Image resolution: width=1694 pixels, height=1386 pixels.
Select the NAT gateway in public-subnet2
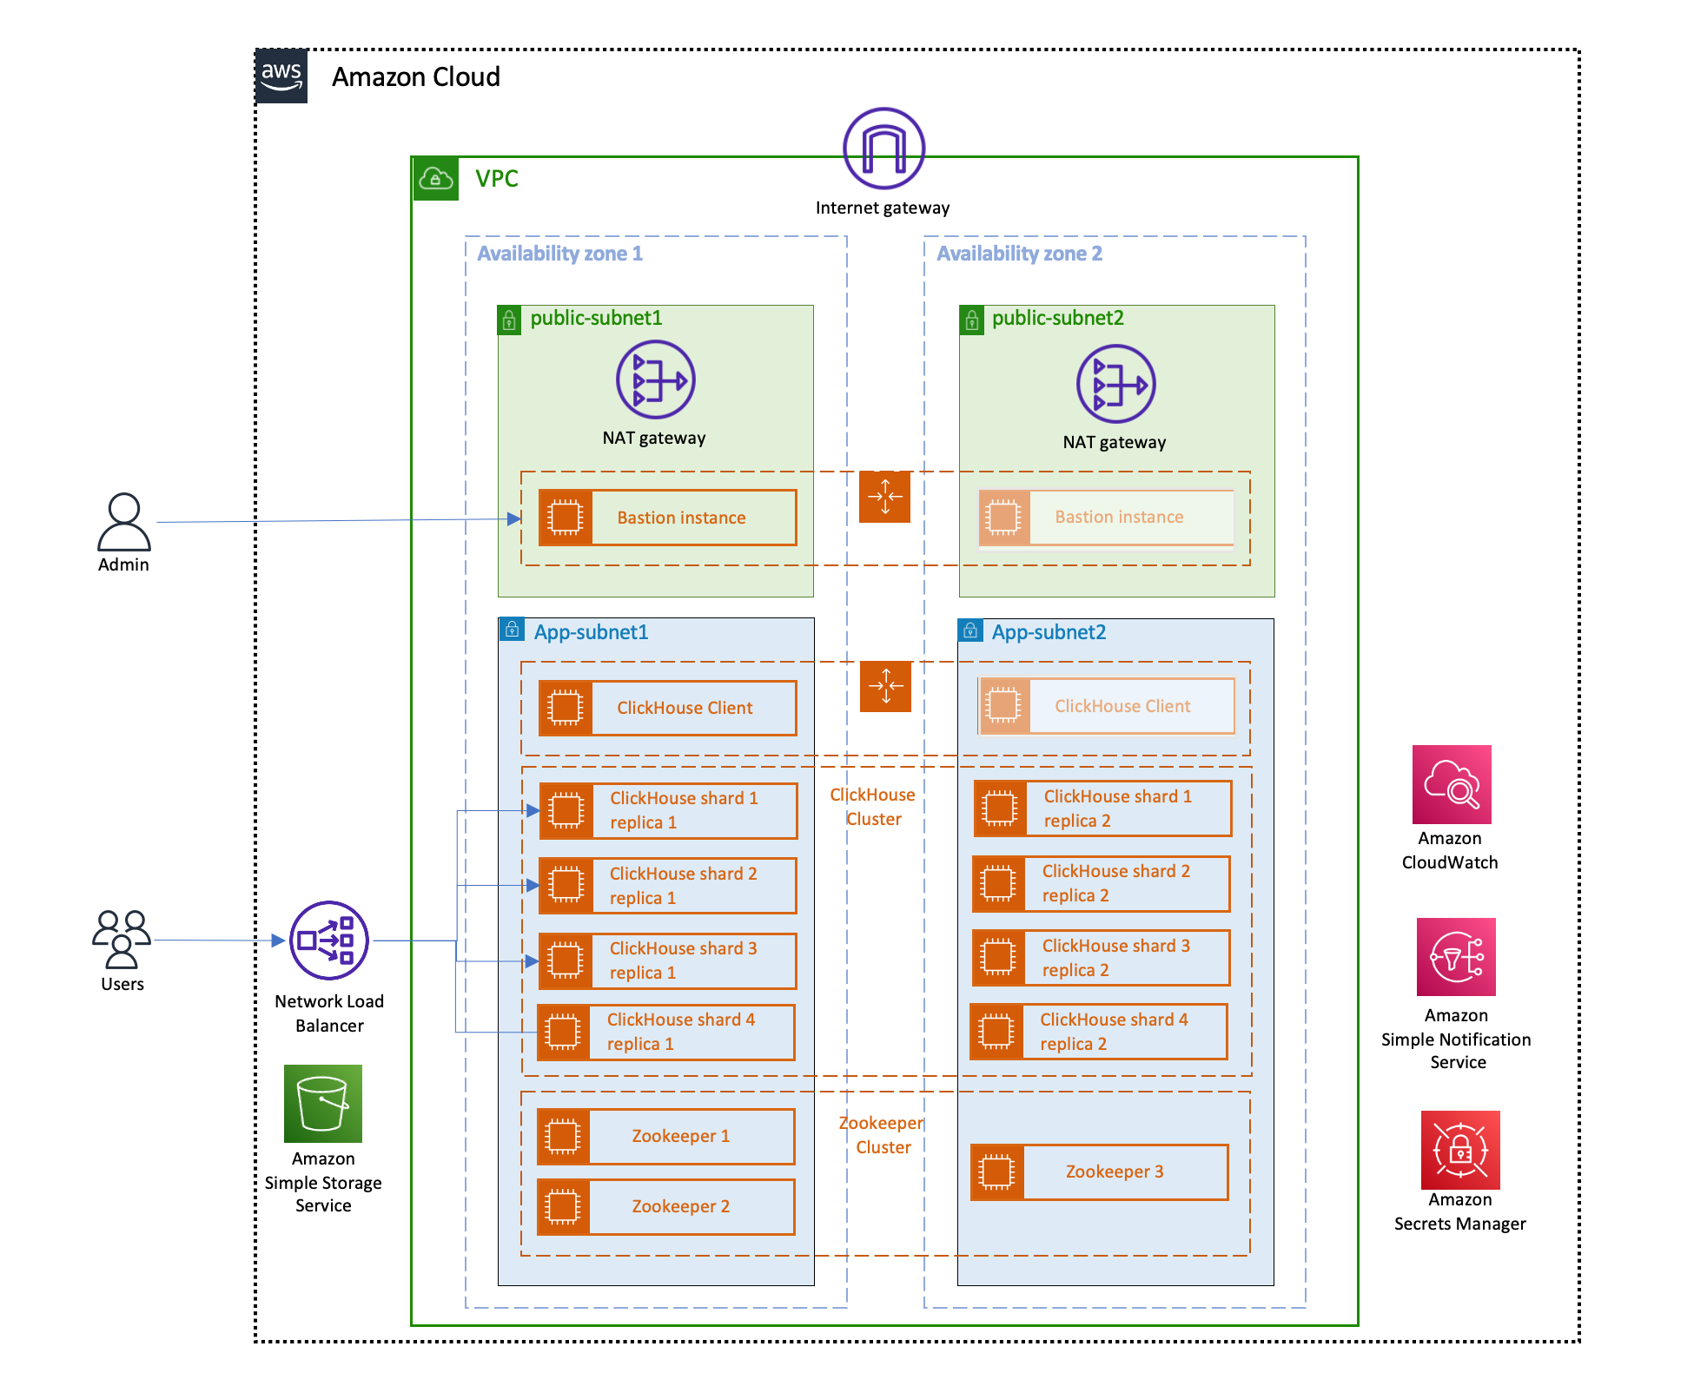[1115, 384]
